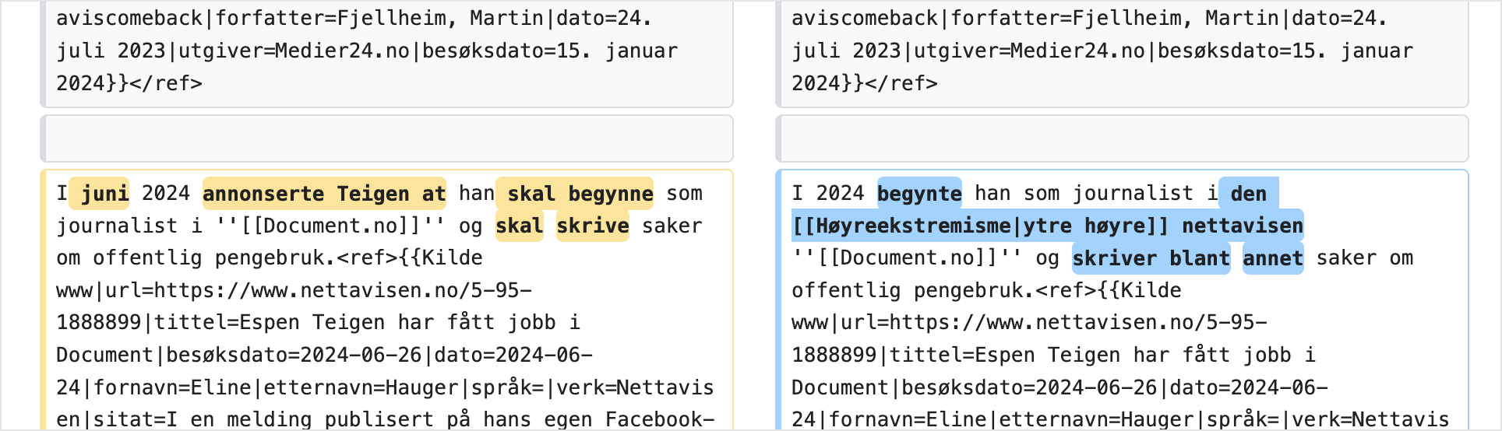The height and width of the screenshot is (431, 1502).
Task: Click the yellow "skal" right before "skrive"
Action: click(x=519, y=226)
